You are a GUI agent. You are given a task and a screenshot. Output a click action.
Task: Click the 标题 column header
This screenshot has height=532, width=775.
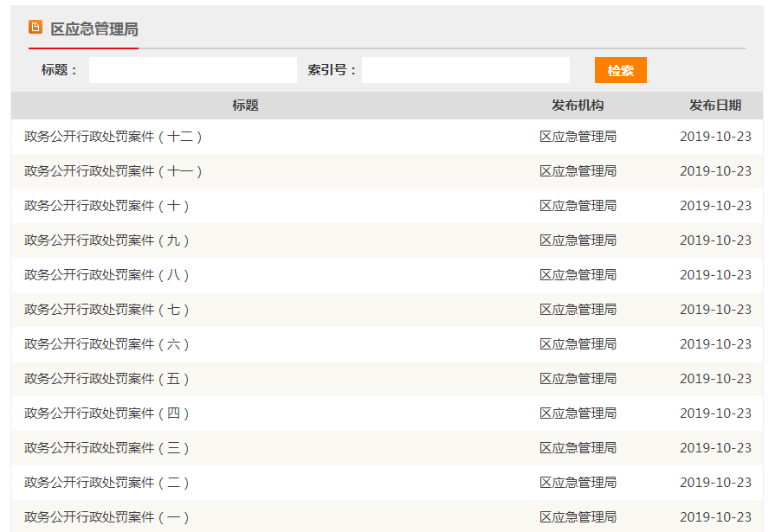pos(246,106)
